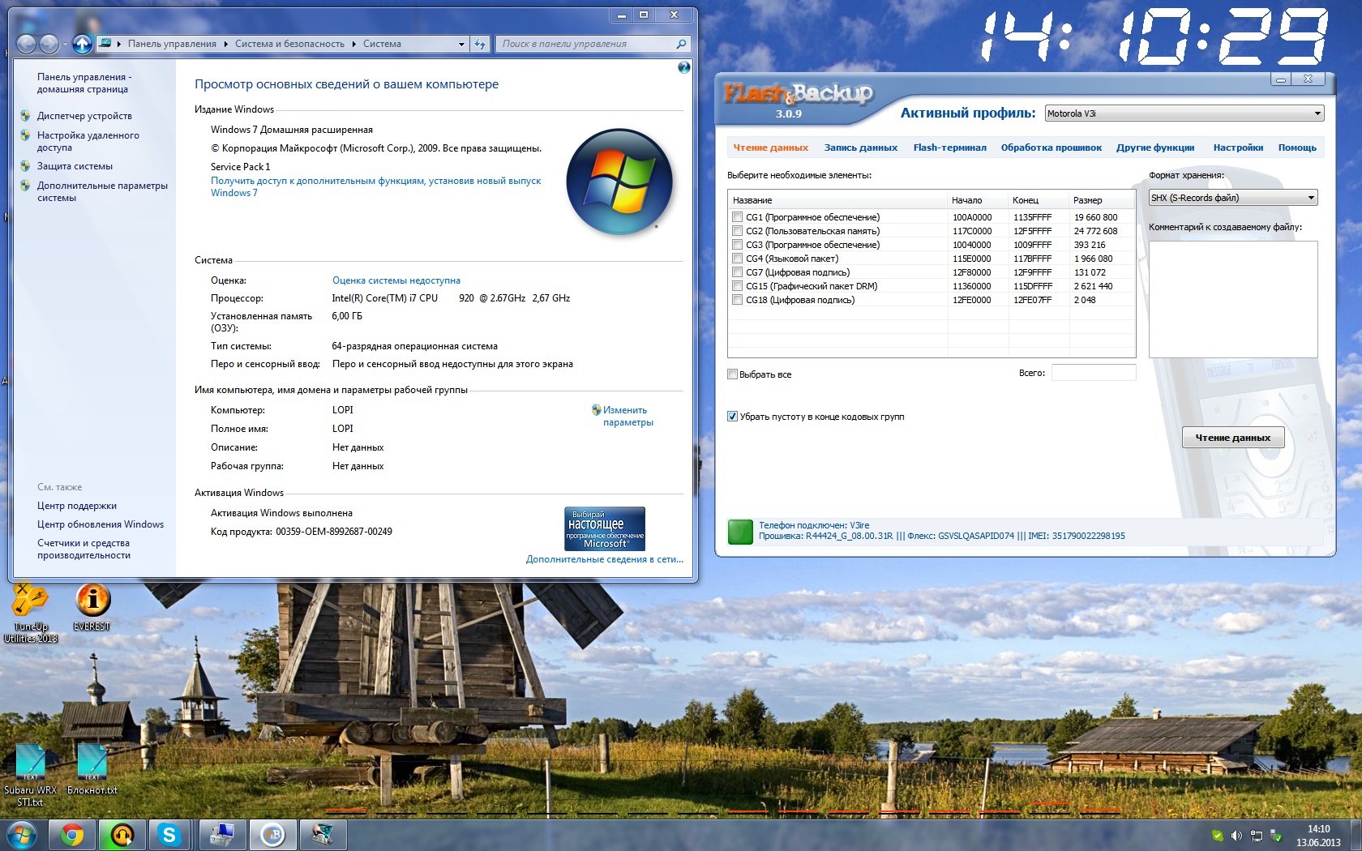1362x851 pixels.
Task: Switch to the Flash&Backup taskbar icon
Action: (x=272, y=834)
